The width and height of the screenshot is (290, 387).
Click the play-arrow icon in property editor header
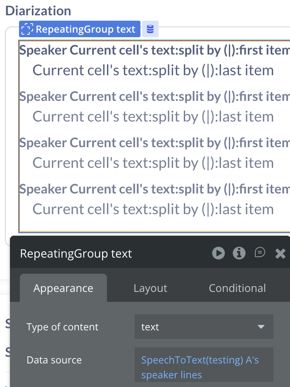click(219, 253)
